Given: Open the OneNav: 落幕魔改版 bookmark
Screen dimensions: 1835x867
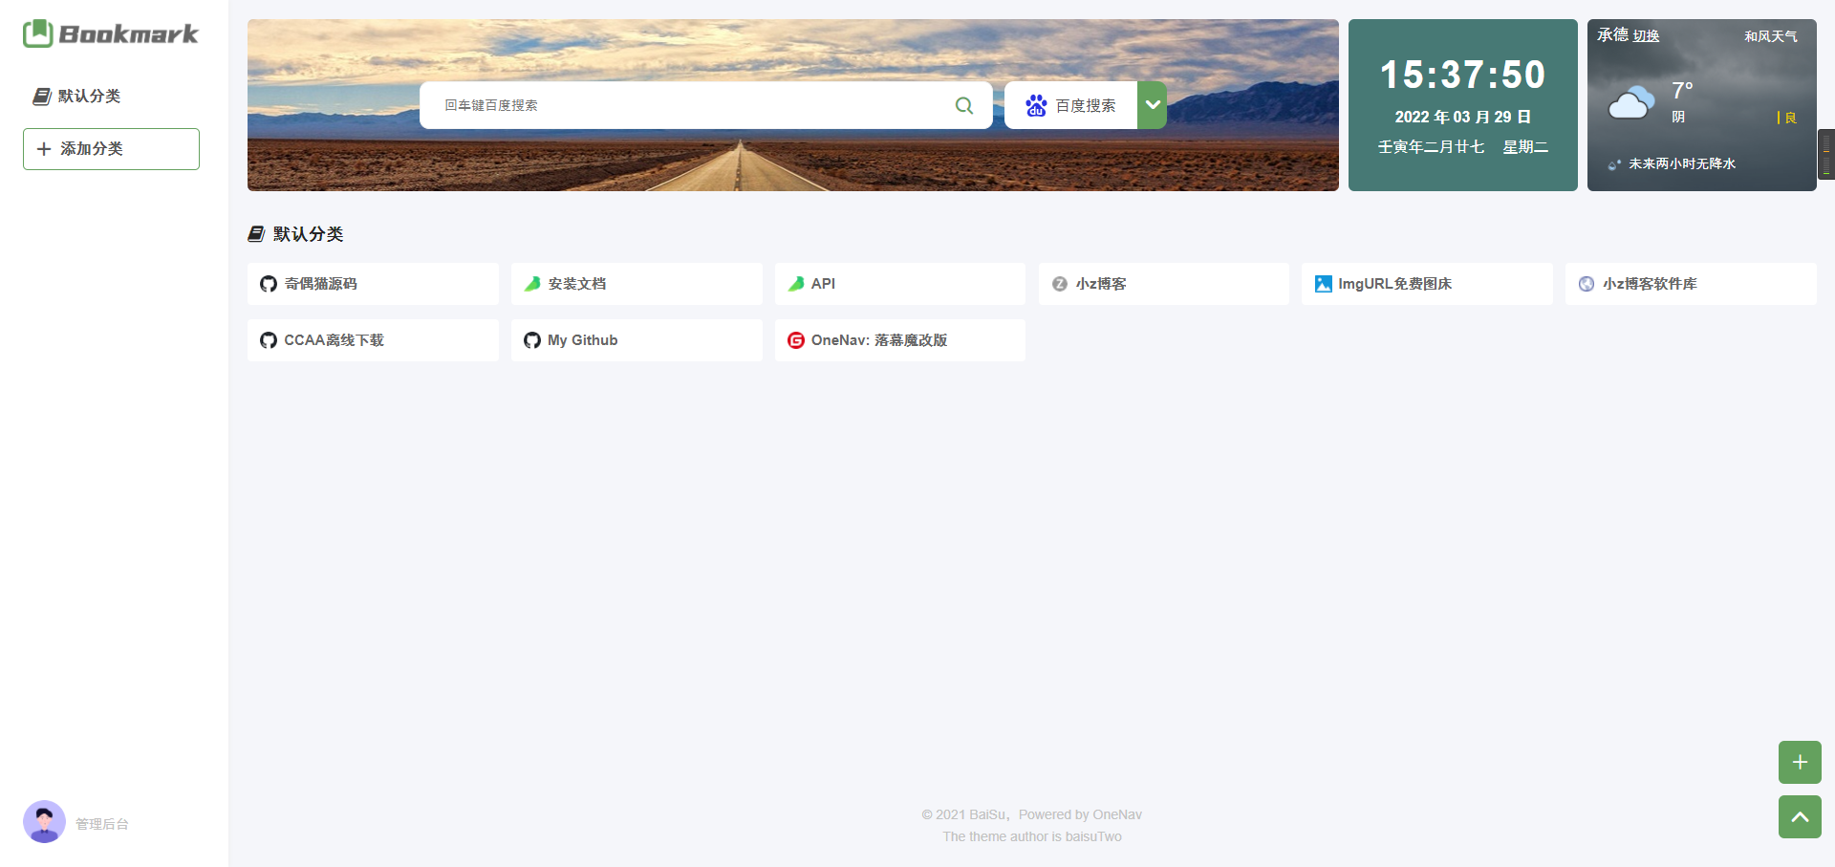Looking at the screenshot, I should [900, 340].
